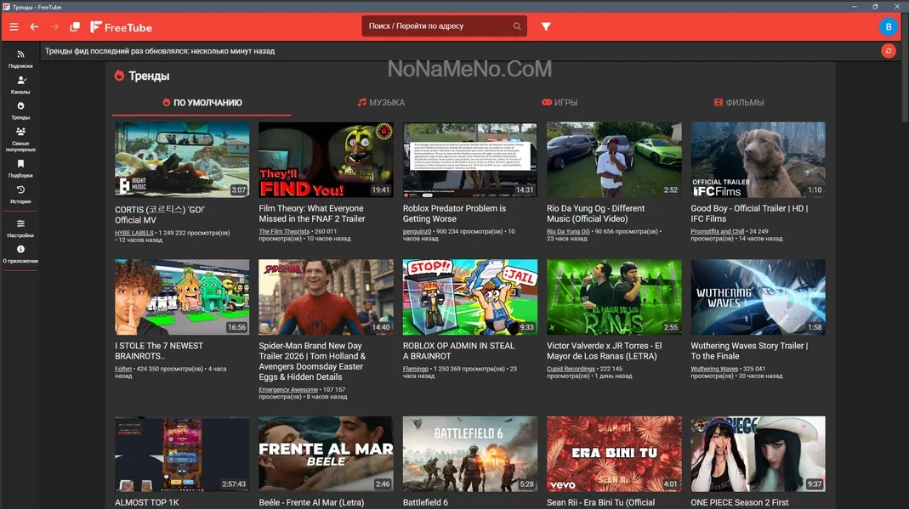Open the profile selector with the B avatar
Viewport: 909px width, 509px height.
point(889,26)
